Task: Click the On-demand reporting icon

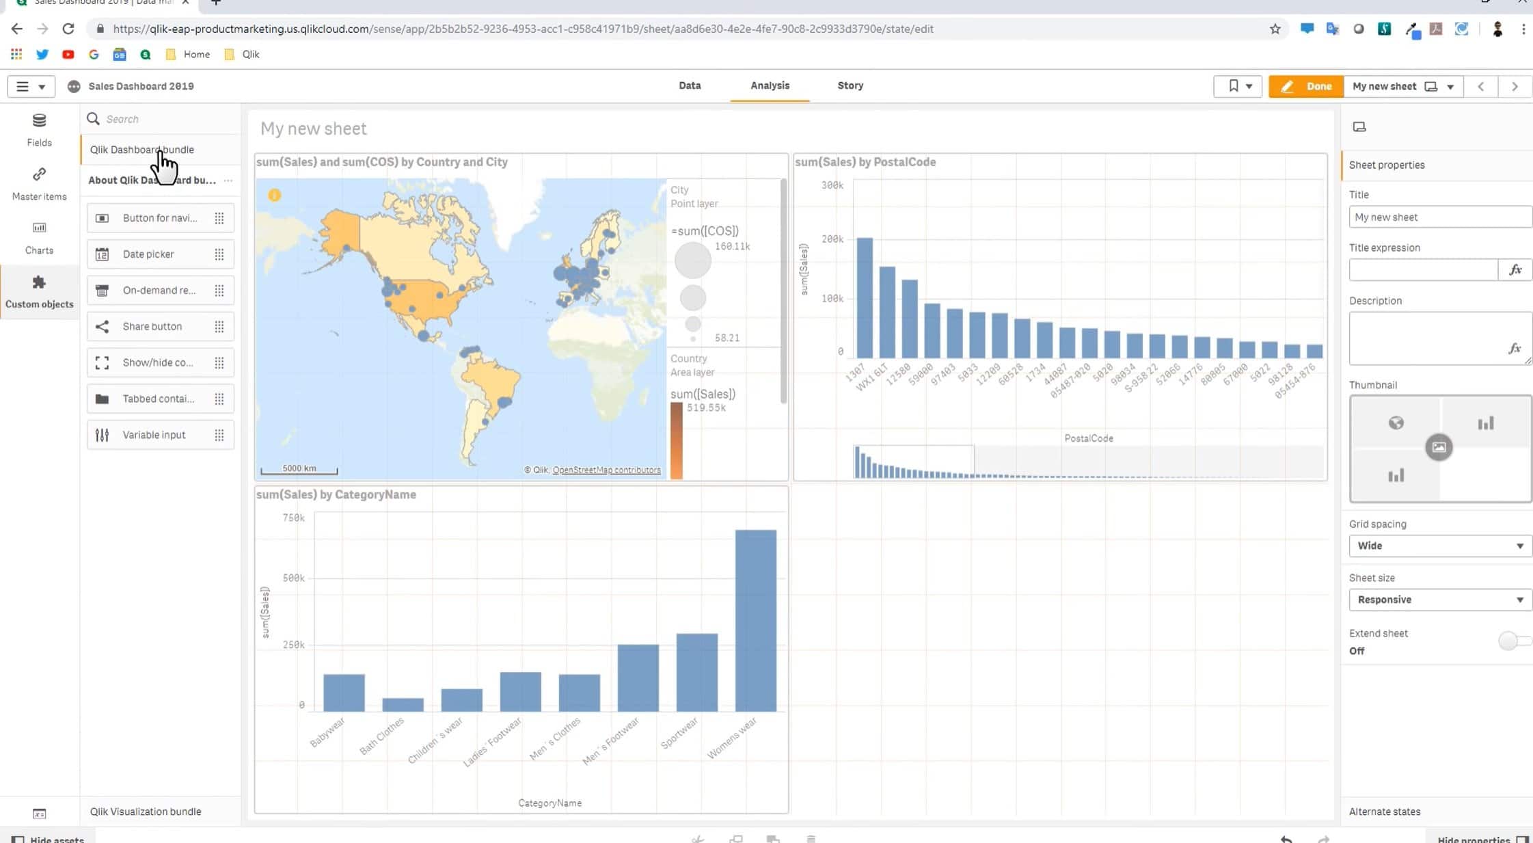Action: [x=102, y=291]
